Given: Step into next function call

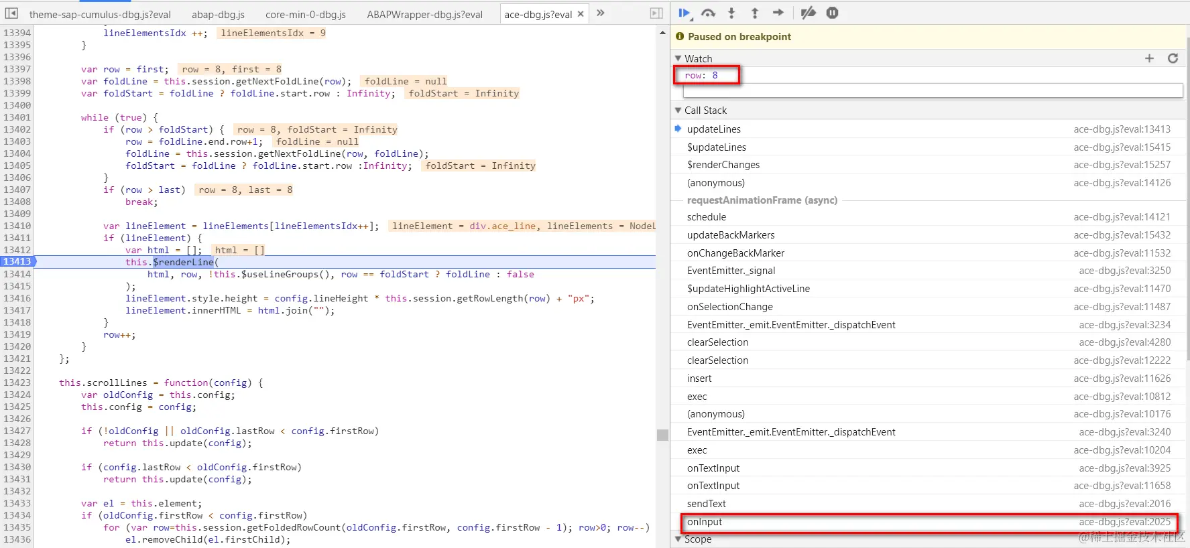Looking at the screenshot, I should pyautogui.click(x=731, y=13).
